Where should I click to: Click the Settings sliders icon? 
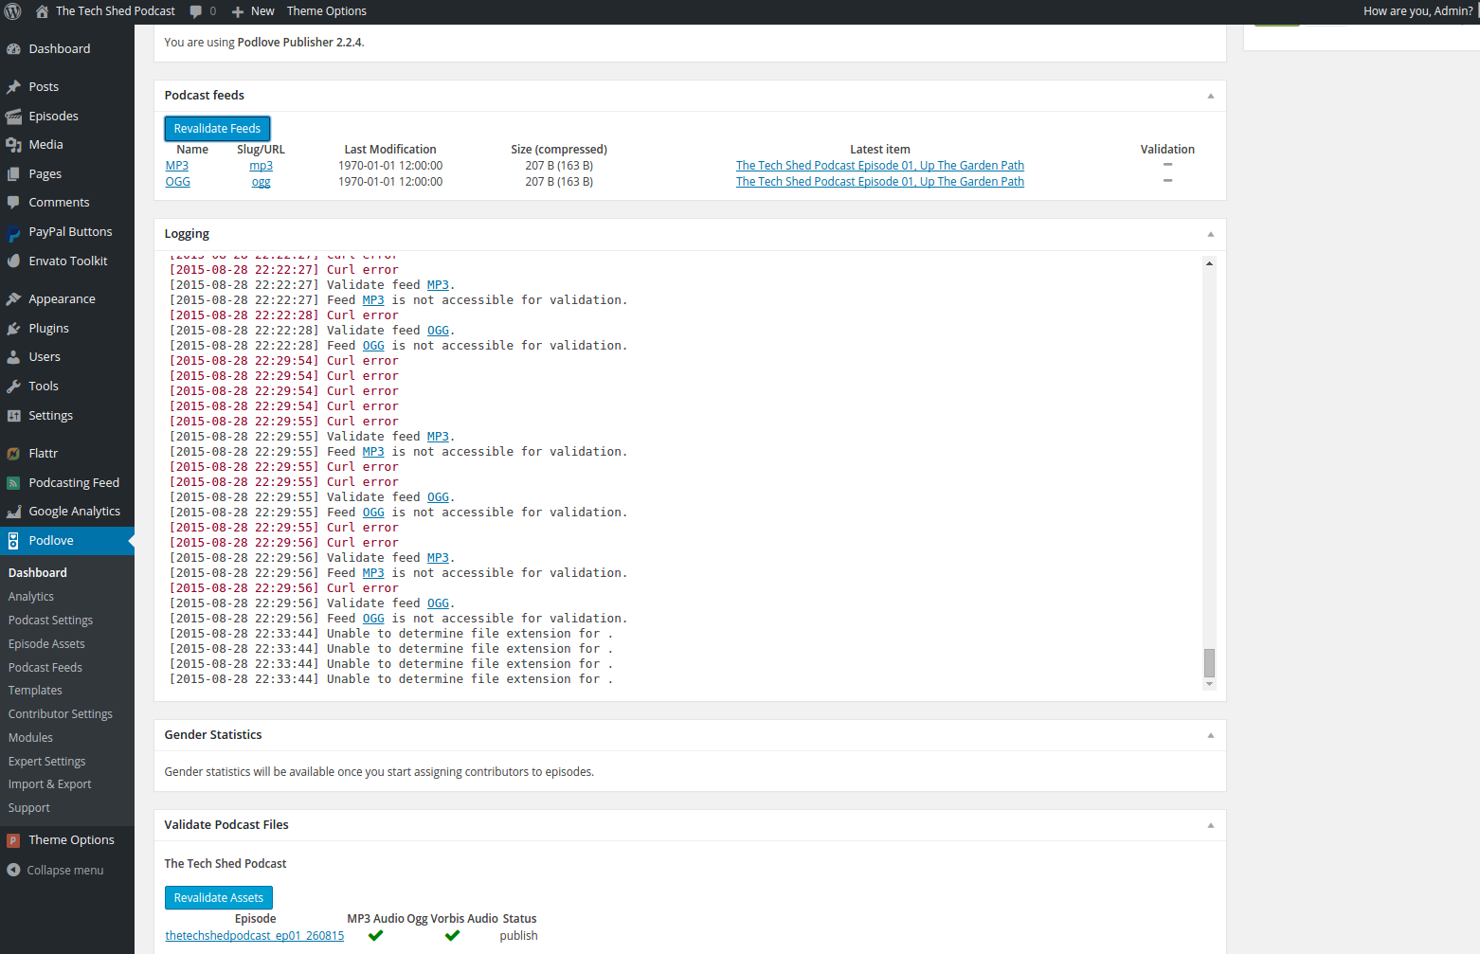tap(13, 416)
